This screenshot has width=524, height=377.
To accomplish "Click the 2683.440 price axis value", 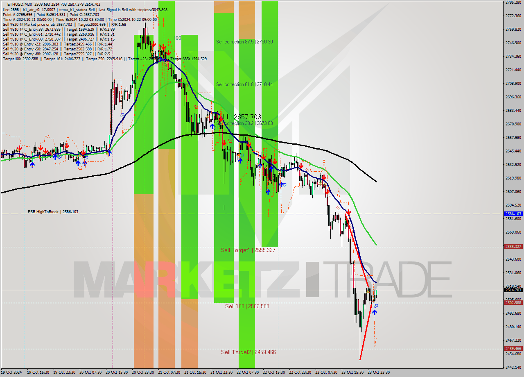I will point(513,111).
